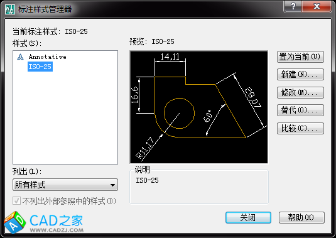Click the title bar question mark help icon
This screenshot has width=336, height=238.
293,6
